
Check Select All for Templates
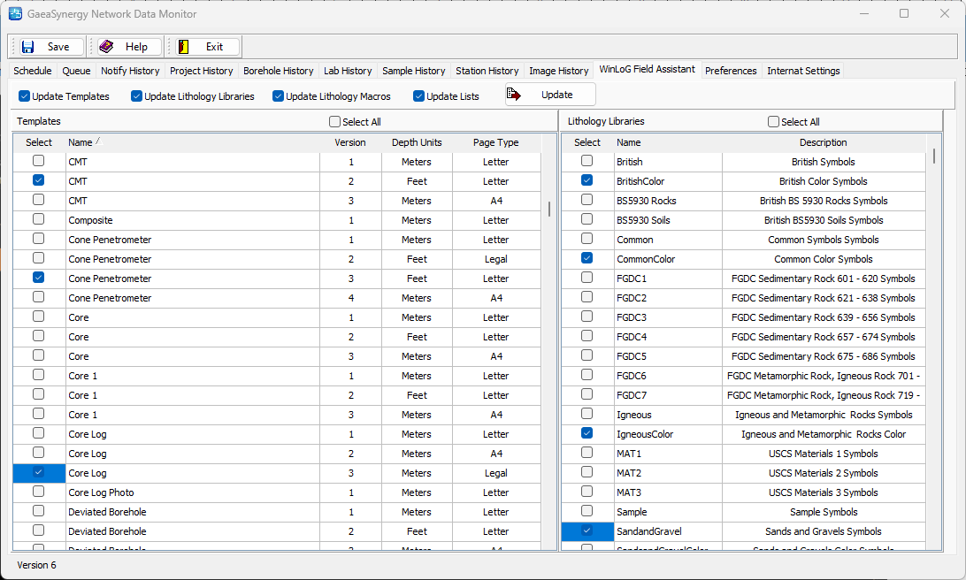[334, 122]
